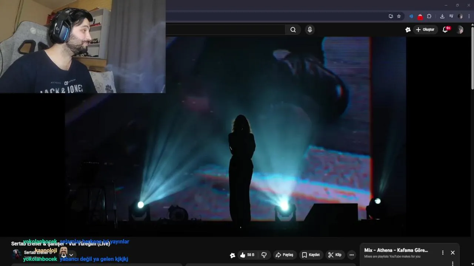474x266 pixels.
Task: Expand the chevron next to the channel name
Action: coord(71,255)
